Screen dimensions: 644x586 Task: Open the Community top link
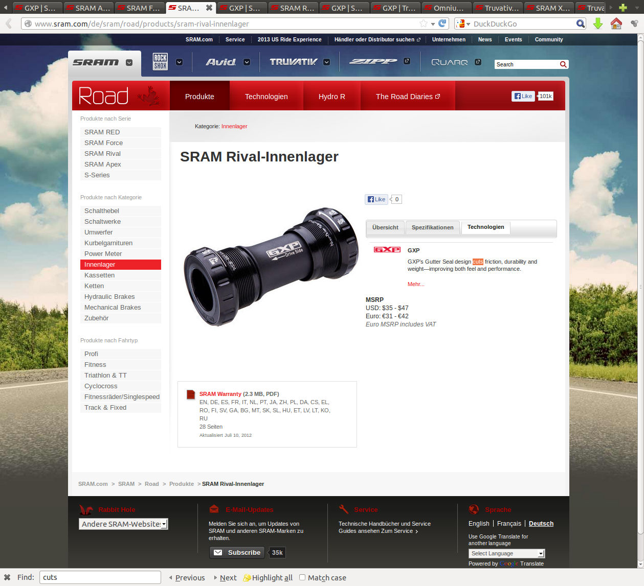click(x=549, y=39)
